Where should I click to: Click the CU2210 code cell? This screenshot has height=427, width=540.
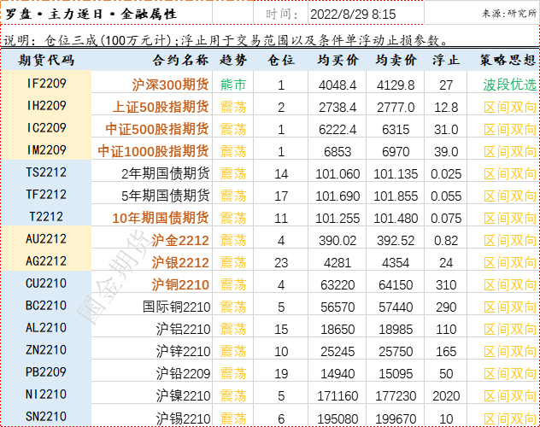click(x=46, y=284)
